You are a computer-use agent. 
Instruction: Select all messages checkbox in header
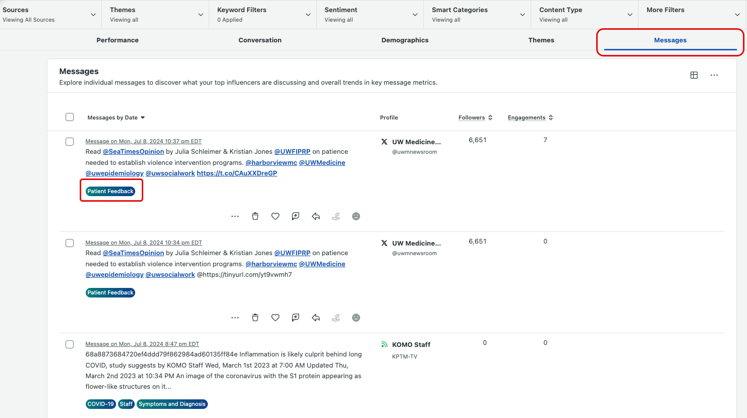coord(70,117)
